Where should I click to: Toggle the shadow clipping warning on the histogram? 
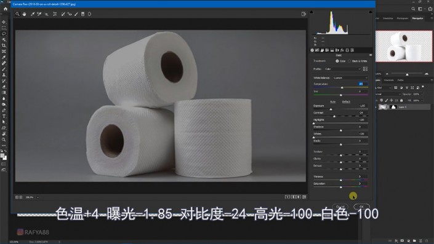(x=311, y=12)
